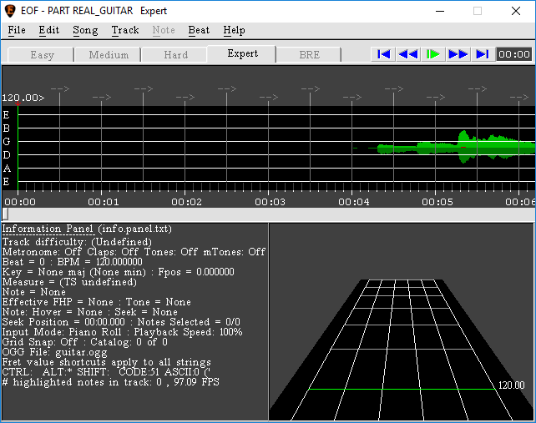This screenshot has width=536, height=423.
Task: Open the Song menu
Action: [x=85, y=30]
